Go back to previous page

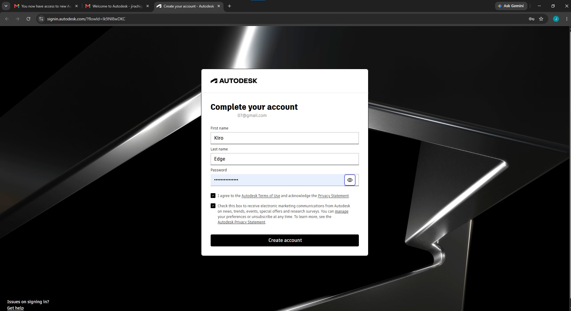tap(7, 19)
